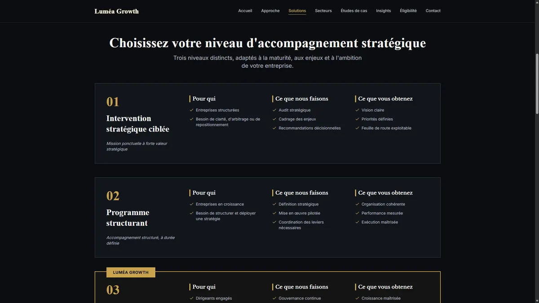Click the checkmark beside Entreprises en croissance
The image size is (539, 303).
[191, 204]
